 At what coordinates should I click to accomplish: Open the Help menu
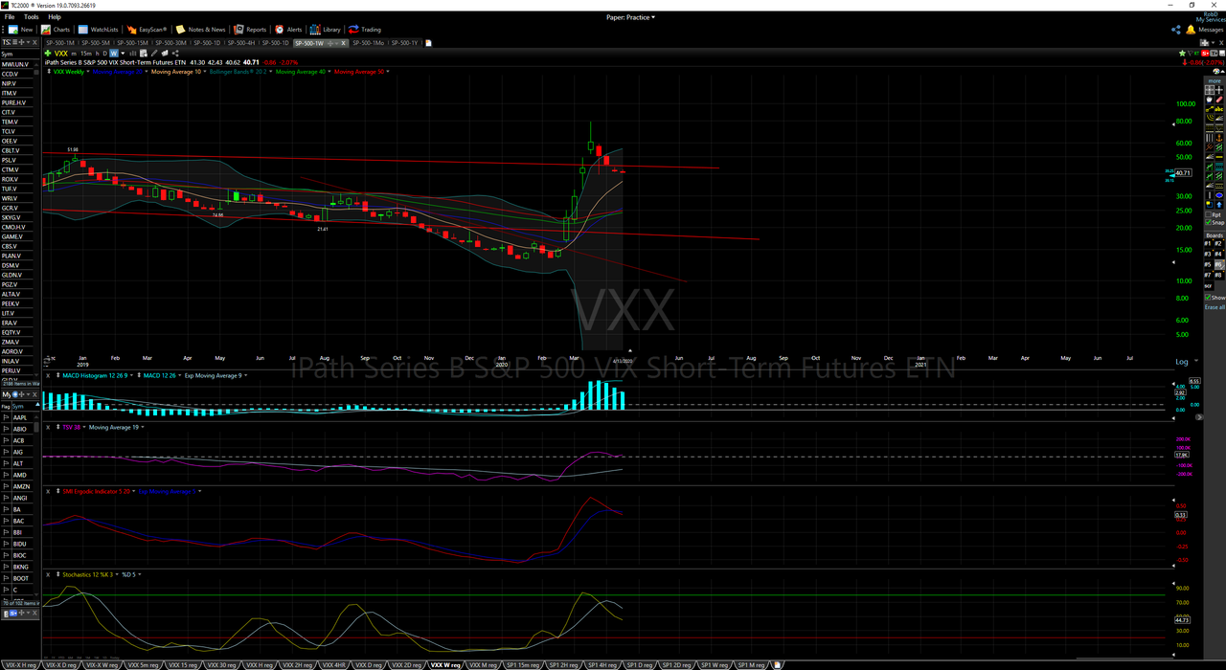pyautogui.click(x=55, y=17)
